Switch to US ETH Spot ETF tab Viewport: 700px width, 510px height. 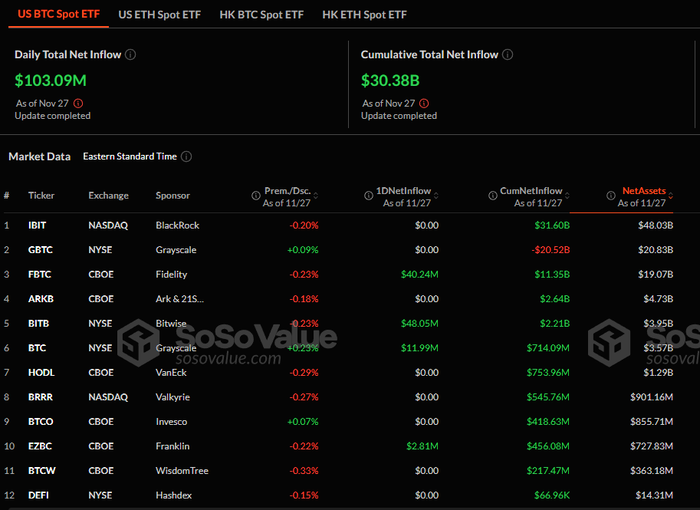coord(159,15)
